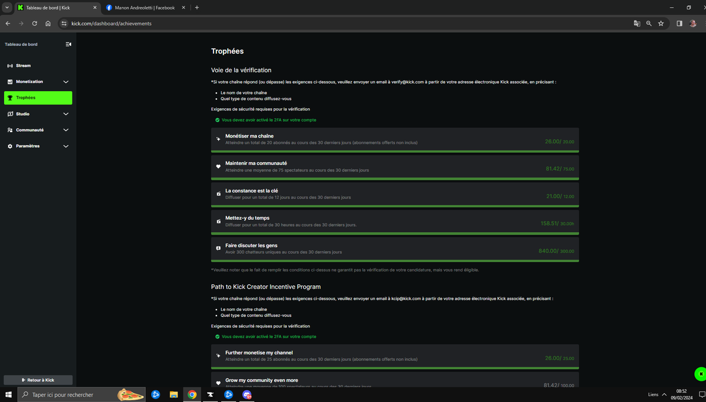Click the icon beside Mettez-y du temps
The image size is (706, 402).
tap(218, 221)
